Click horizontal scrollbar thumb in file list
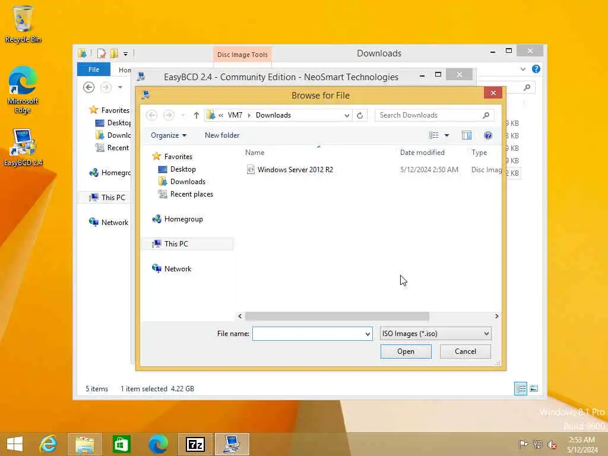The image size is (608, 456). (x=337, y=316)
